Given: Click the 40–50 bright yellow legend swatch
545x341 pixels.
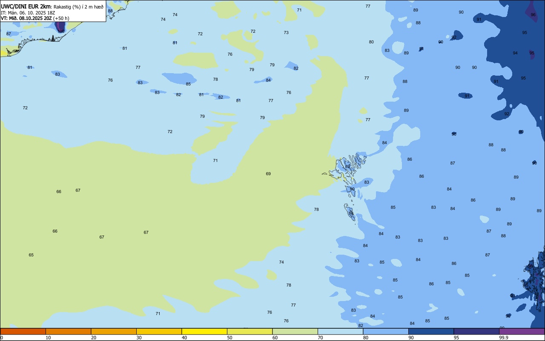Looking at the screenshot, I should click(x=204, y=331).
